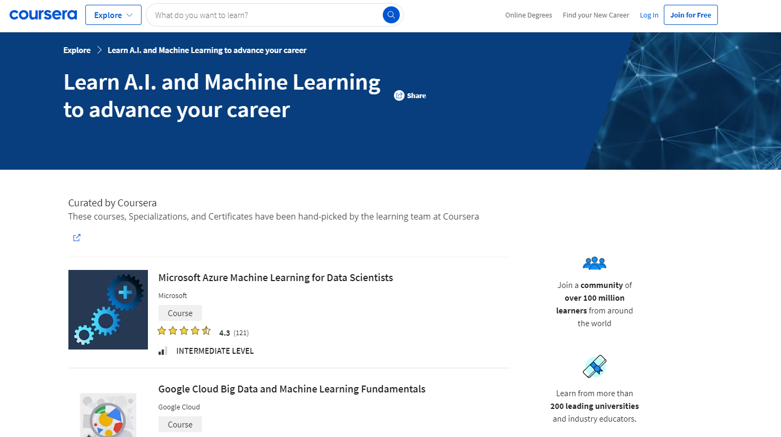
Task: Click the Share label text
Action: pyautogui.click(x=416, y=96)
